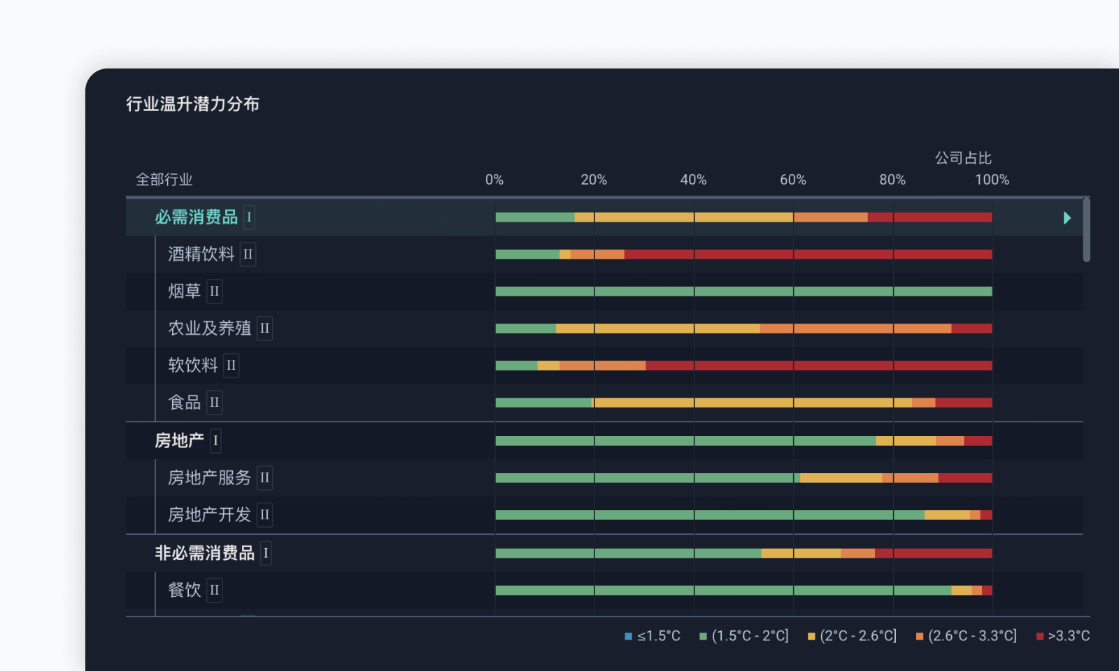Click the level I badge beside 非必需消费品
Screen dimensions: 1119x671
(266, 554)
